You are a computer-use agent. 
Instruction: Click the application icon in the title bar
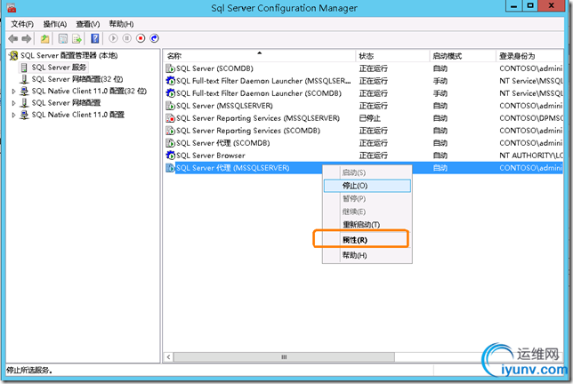pyautogui.click(x=12, y=8)
